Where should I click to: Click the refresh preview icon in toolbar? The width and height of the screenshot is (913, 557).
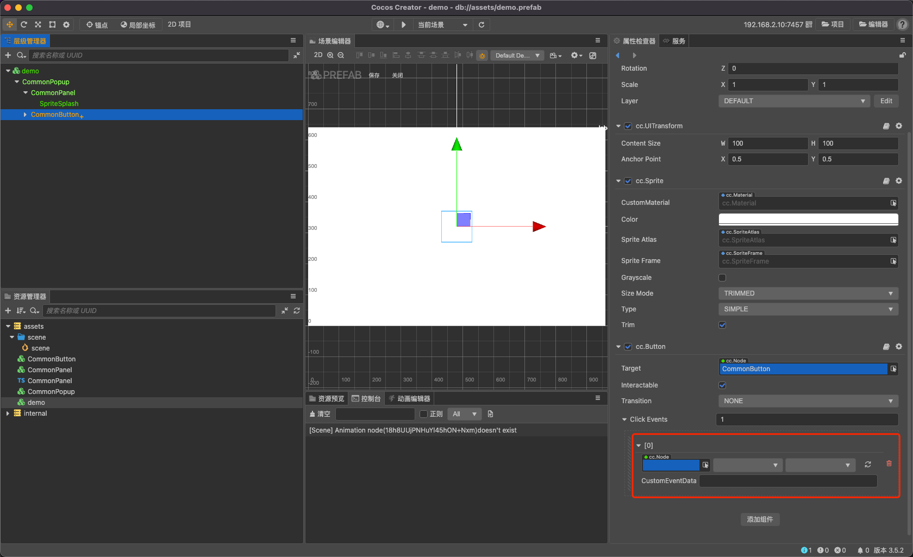[481, 24]
